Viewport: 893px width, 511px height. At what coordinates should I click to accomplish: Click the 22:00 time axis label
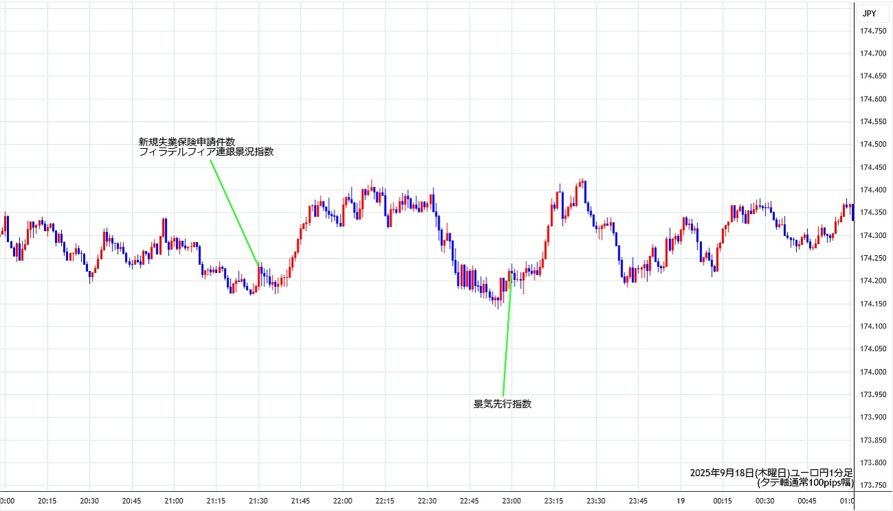click(x=343, y=501)
